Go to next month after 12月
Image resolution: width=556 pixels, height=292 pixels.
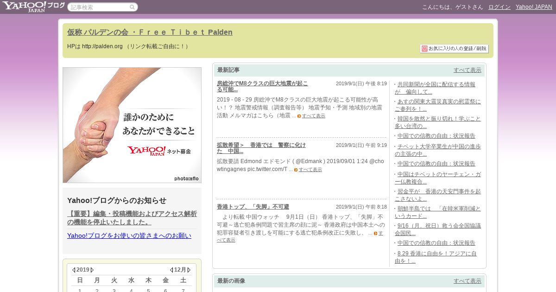pos(189,270)
